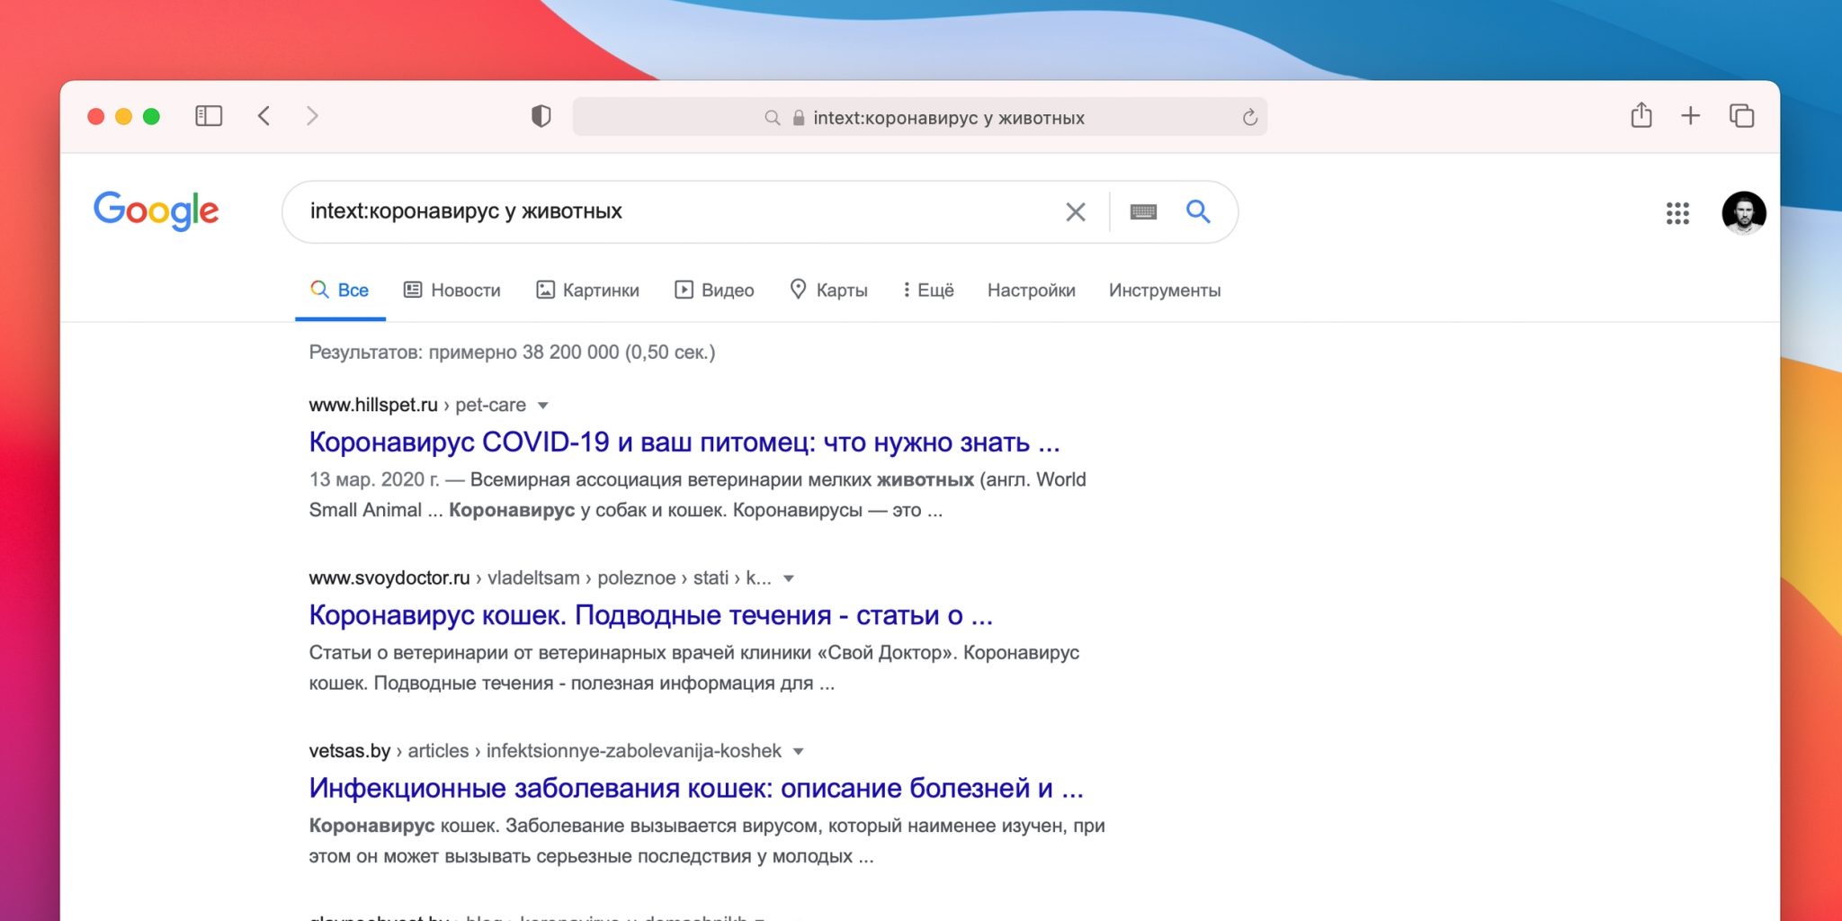The width and height of the screenshot is (1842, 921).
Task: Switch to the Новости tab
Action: [x=452, y=290]
